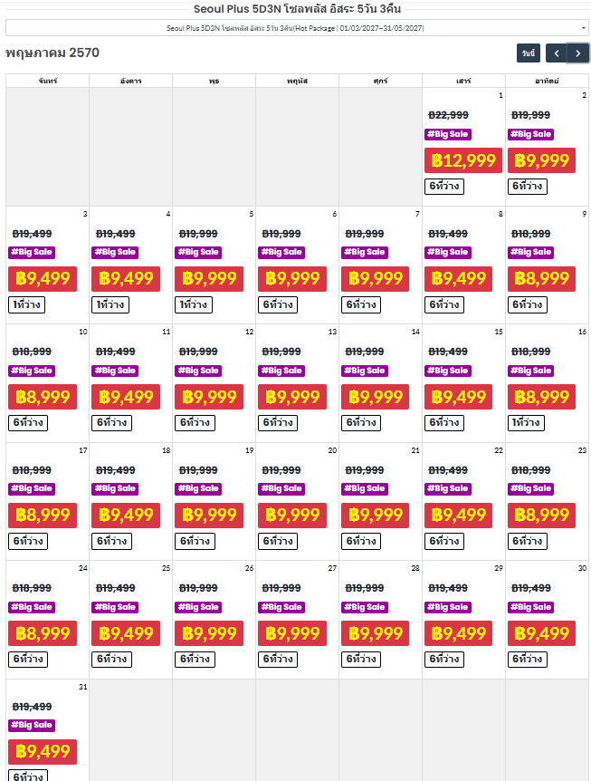Click seats available badge on May 4

(110, 304)
